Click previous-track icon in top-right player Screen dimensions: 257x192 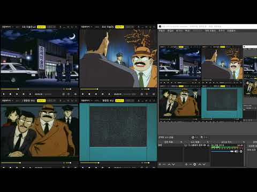pyautogui.click(x=96, y=94)
